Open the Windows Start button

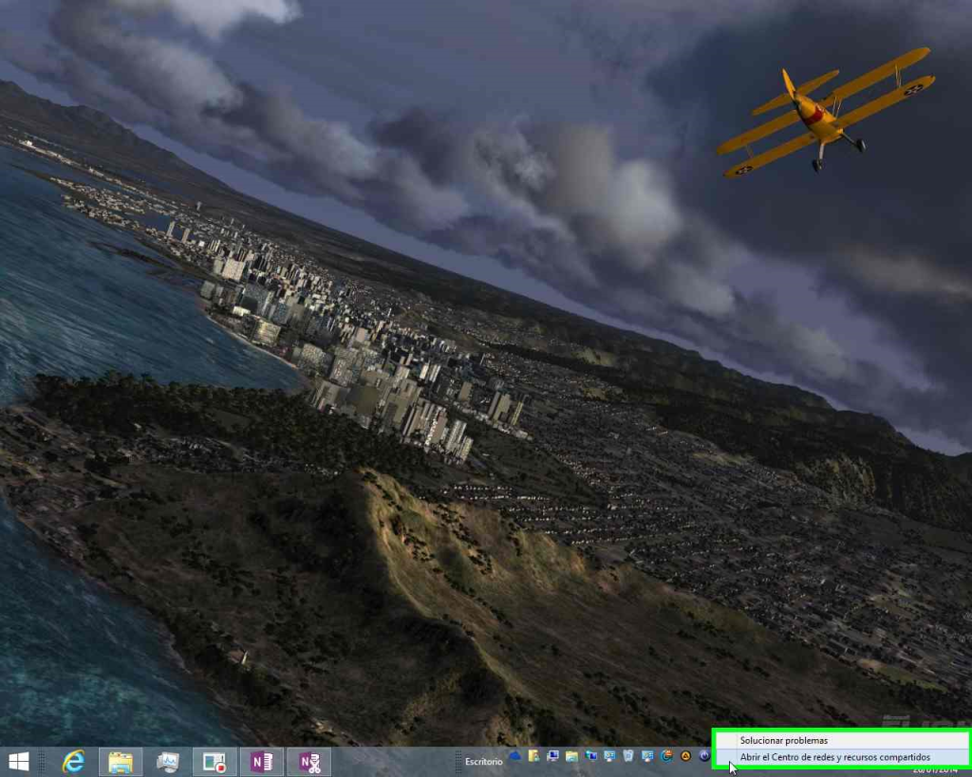[x=18, y=762]
